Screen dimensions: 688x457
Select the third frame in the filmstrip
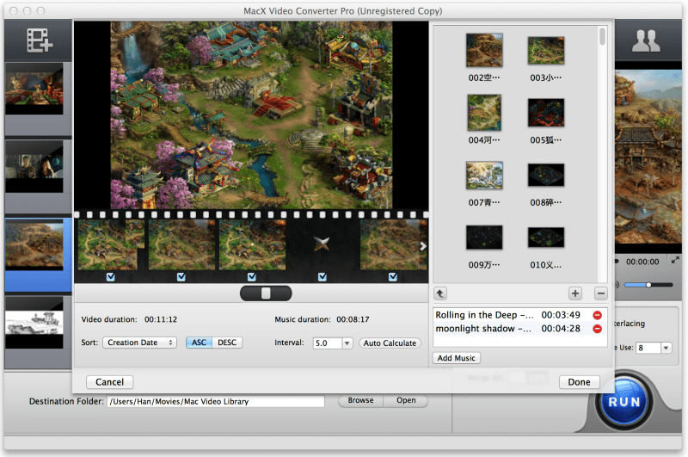252,244
